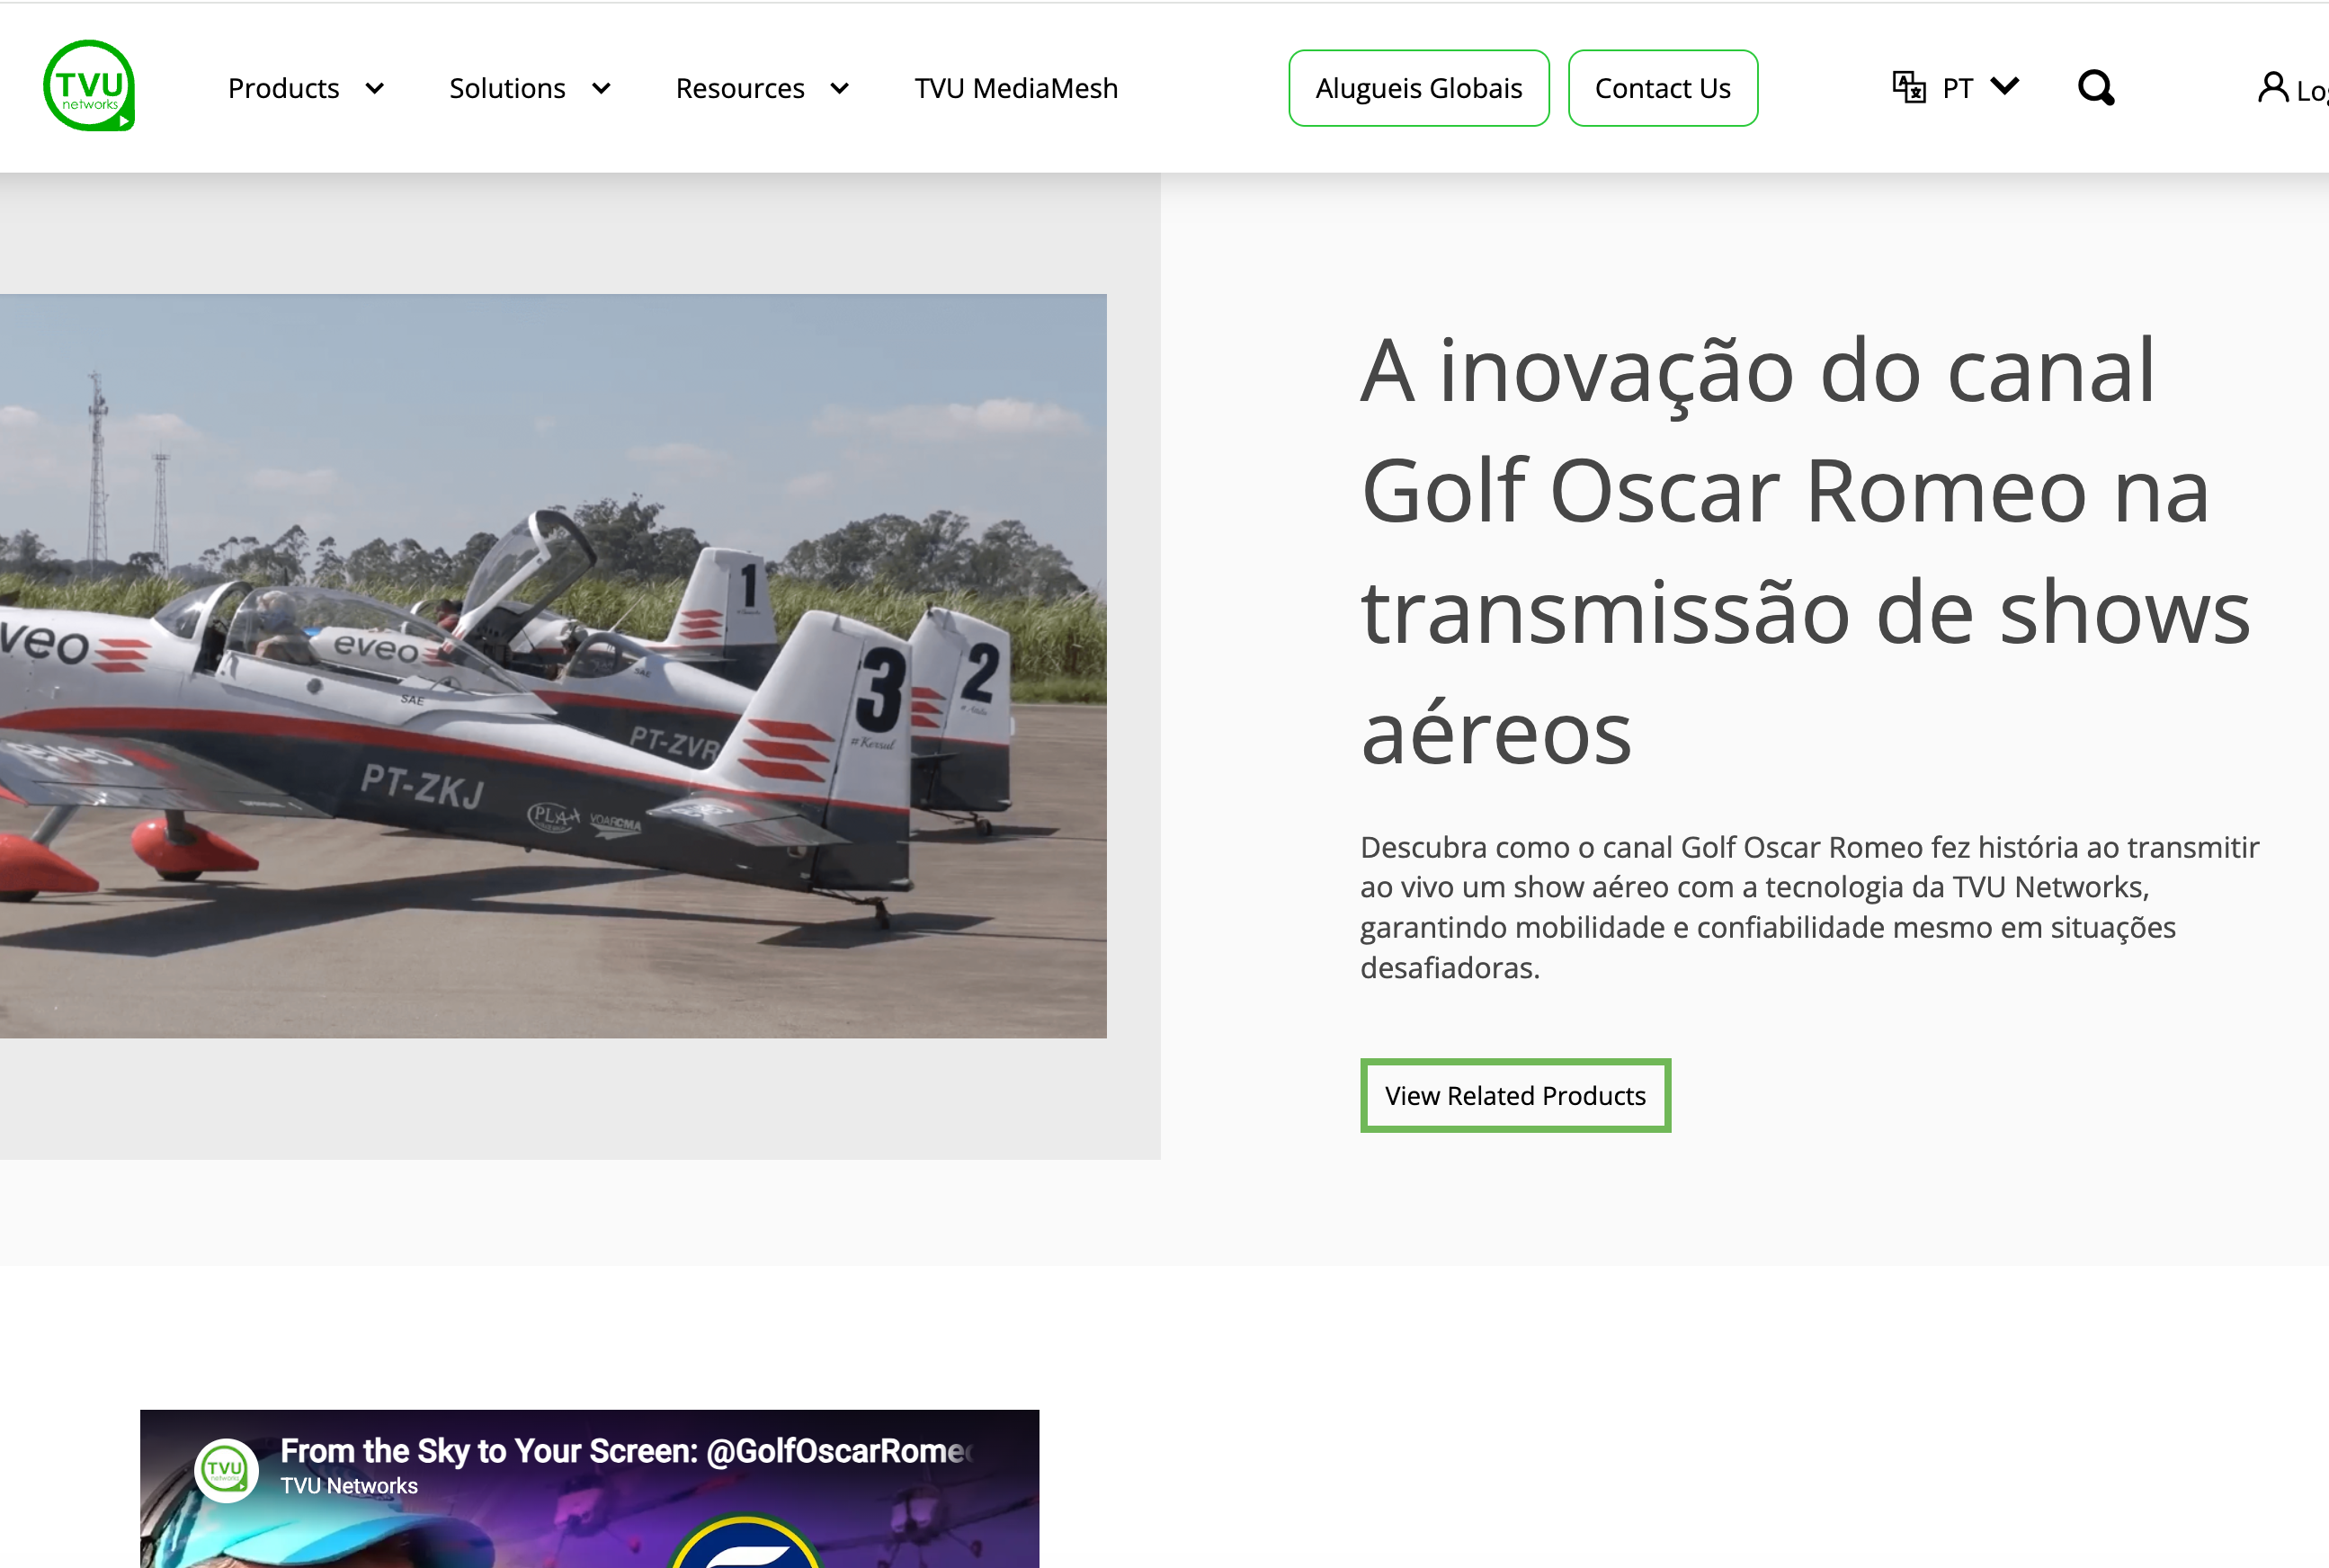
Task: Expand the Products menu chevron
Action: pyautogui.click(x=375, y=88)
